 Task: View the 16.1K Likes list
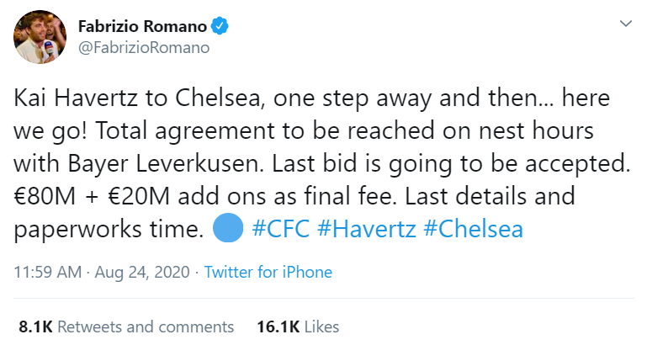click(x=298, y=326)
